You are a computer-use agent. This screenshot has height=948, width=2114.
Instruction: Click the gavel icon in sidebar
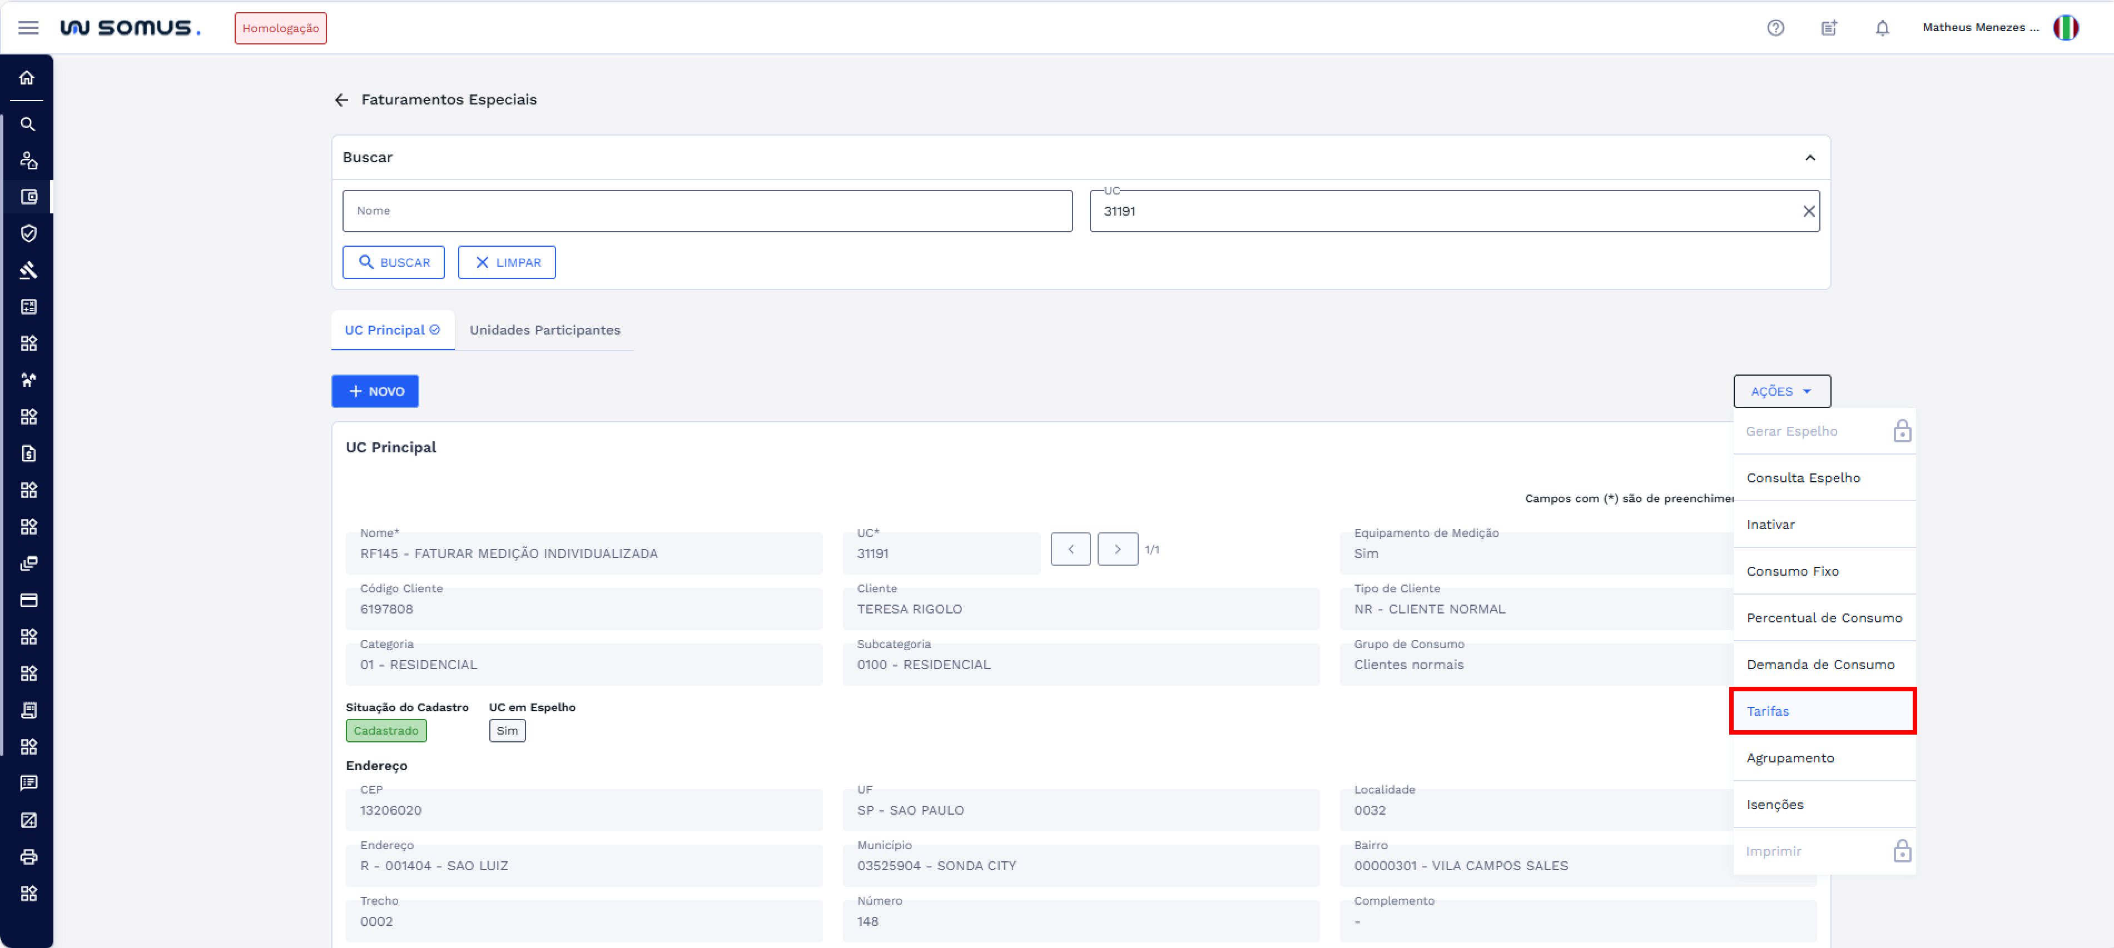click(28, 270)
